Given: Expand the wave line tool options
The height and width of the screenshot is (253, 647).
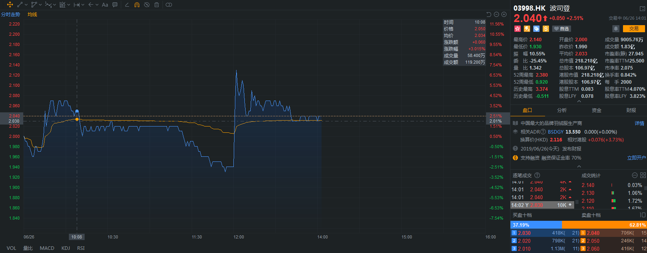Looking at the screenshot, I should (x=54, y=5).
